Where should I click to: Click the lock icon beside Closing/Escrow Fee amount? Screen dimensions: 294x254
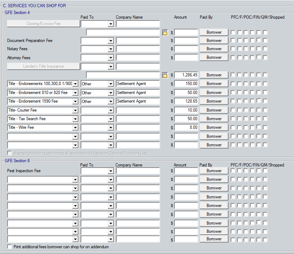[x=165, y=32]
